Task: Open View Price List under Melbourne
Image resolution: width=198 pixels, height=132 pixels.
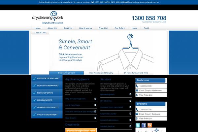Action: pyautogui.click(x=146, y=95)
